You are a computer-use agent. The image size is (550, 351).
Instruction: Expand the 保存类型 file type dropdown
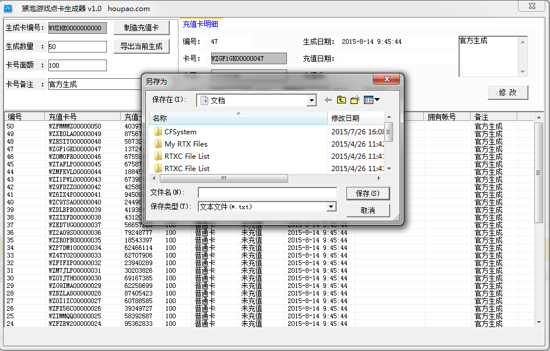coord(331,207)
